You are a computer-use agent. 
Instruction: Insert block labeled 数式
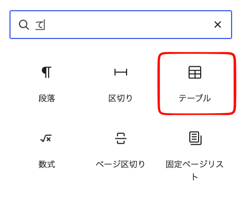pyautogui.click(x=47, y=164)
